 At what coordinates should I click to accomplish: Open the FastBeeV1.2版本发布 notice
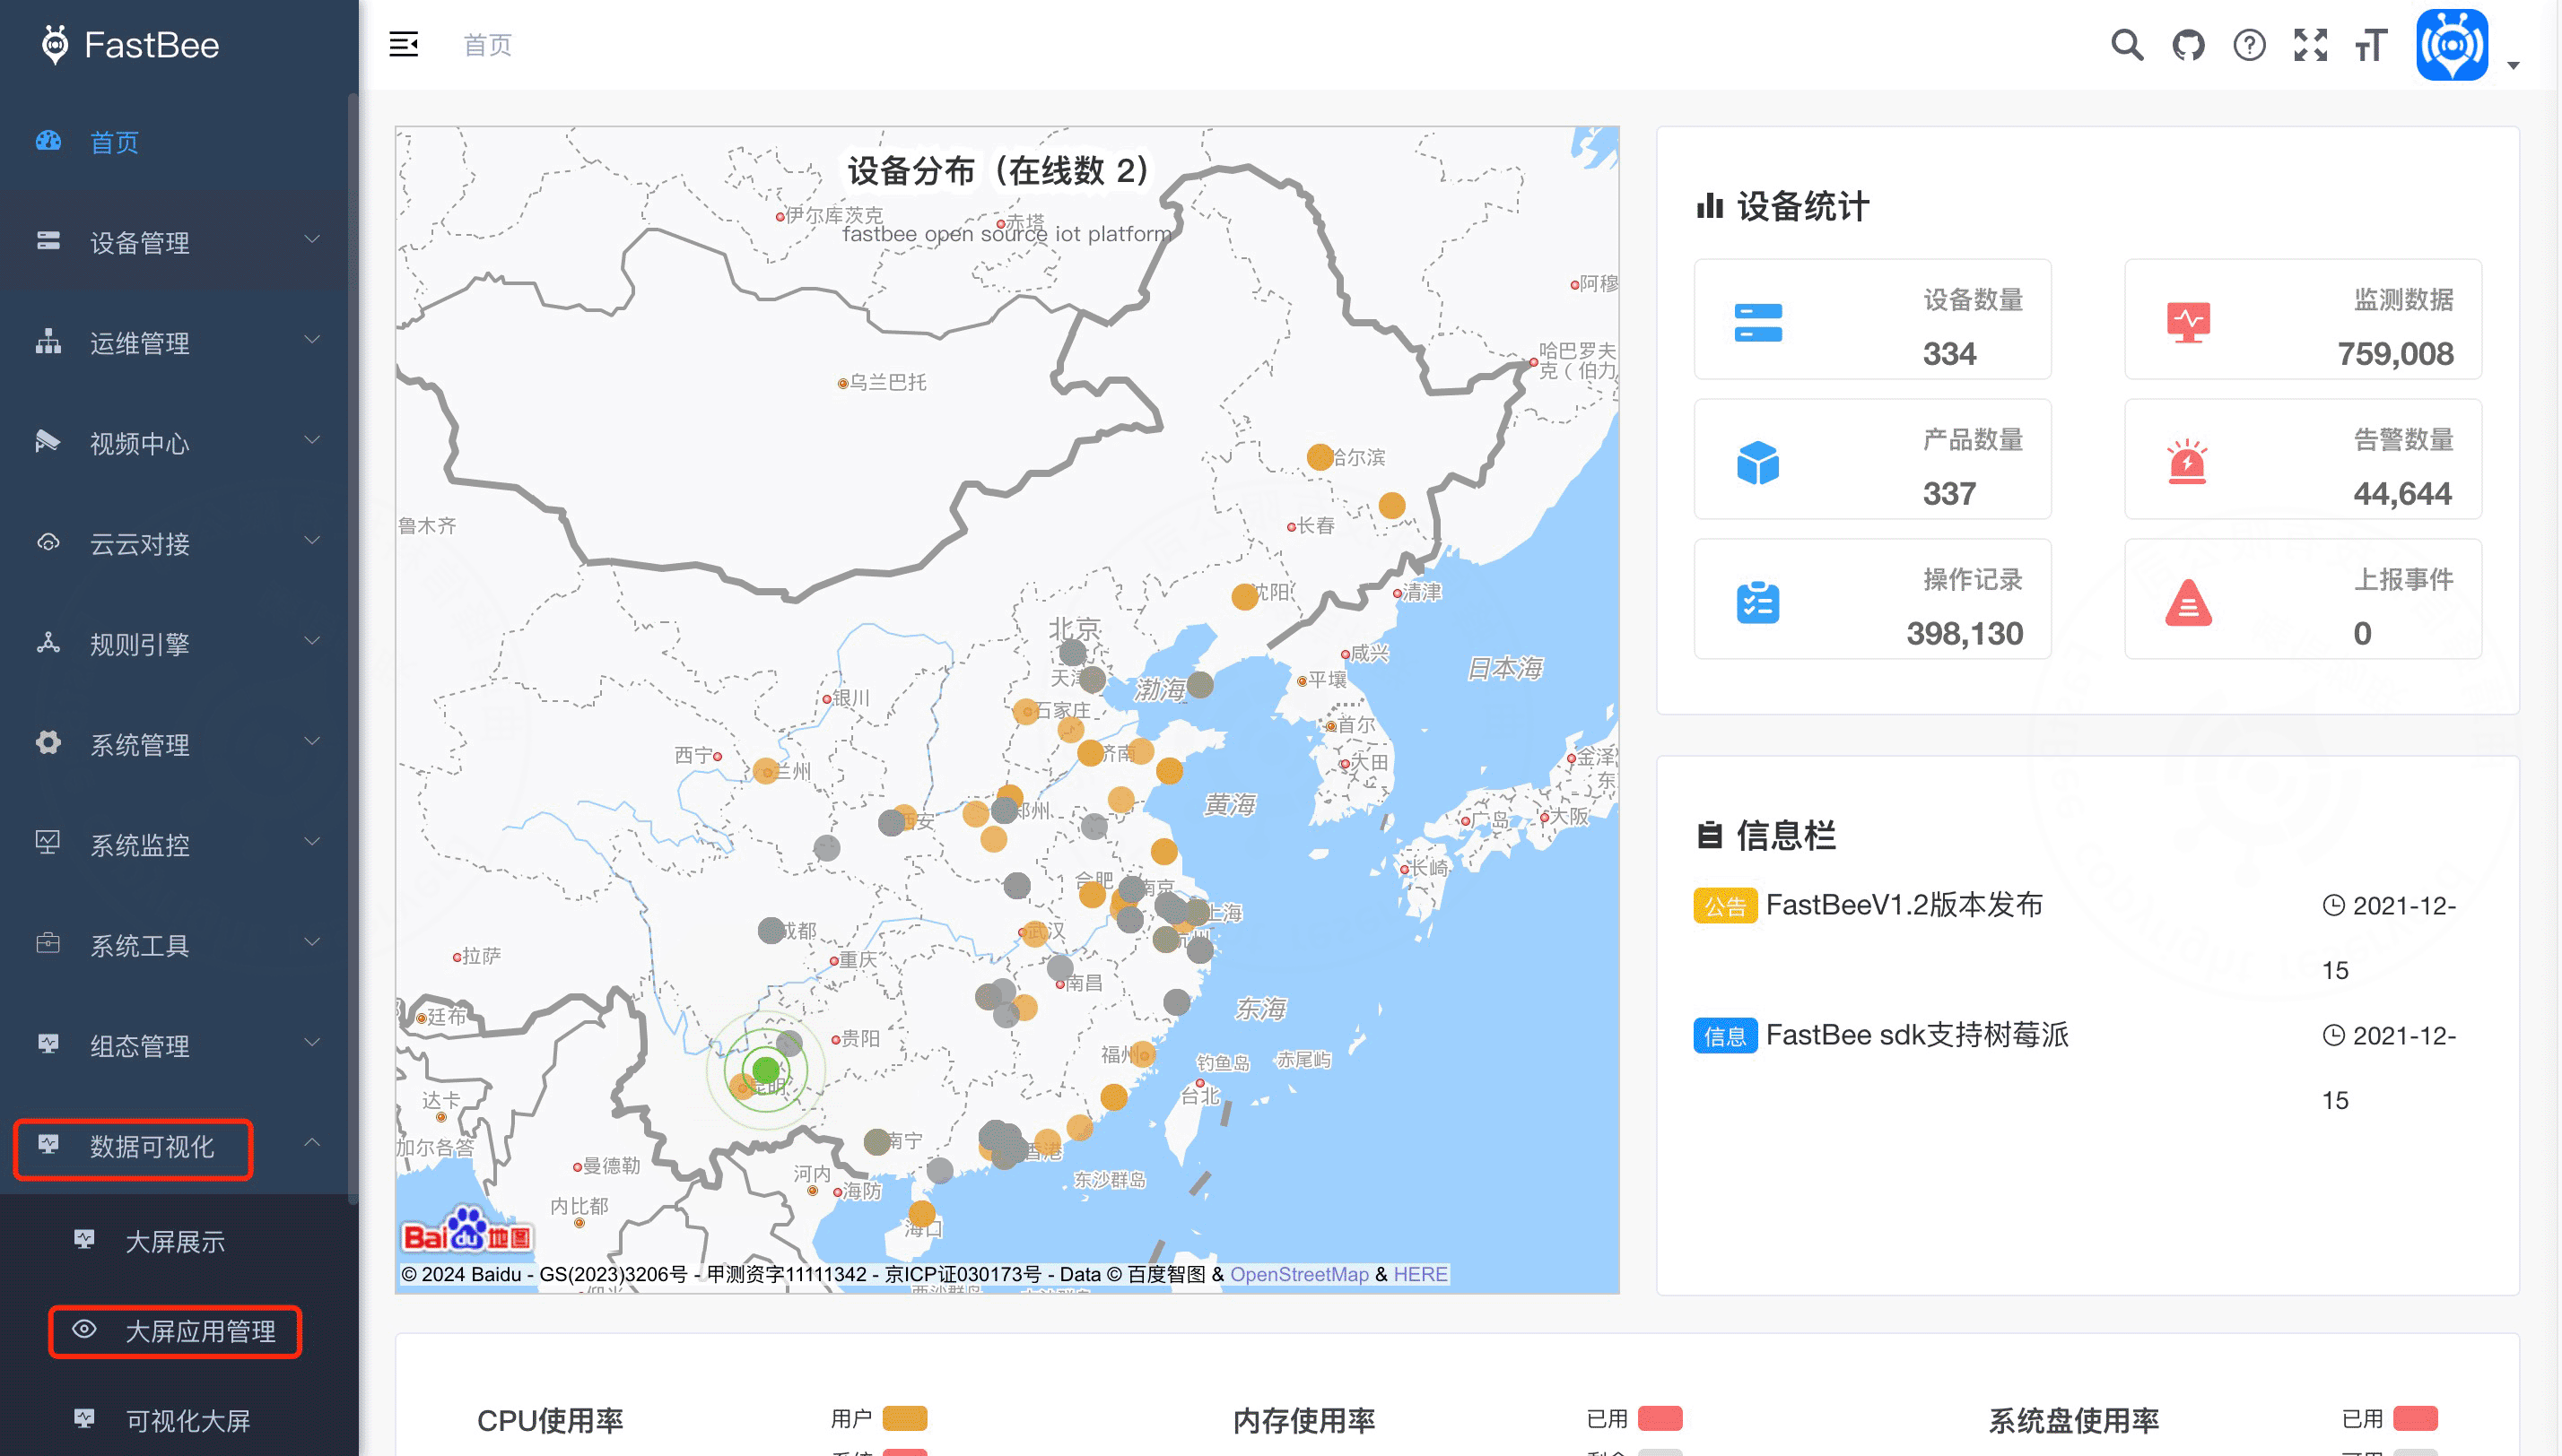tap(1904, 904)
